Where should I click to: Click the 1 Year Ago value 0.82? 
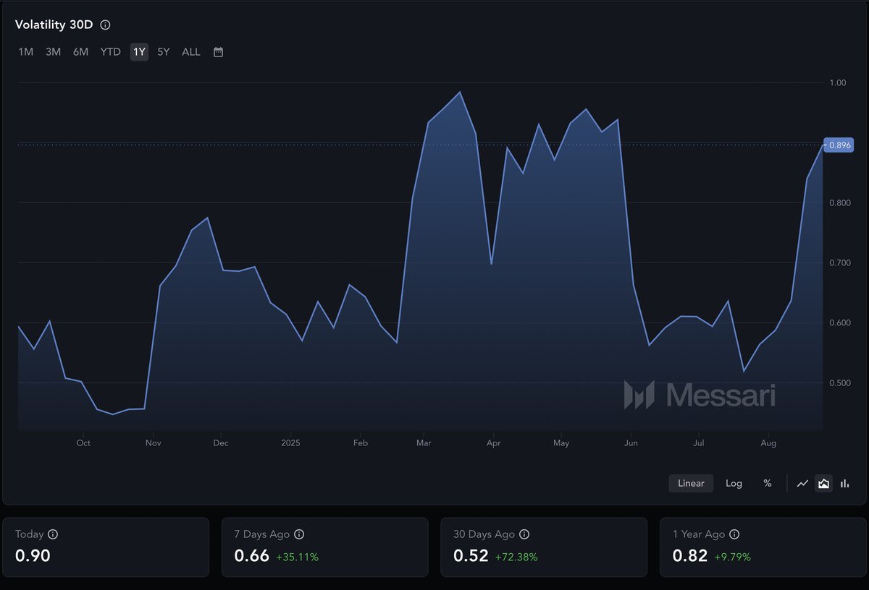pos(690,556)
